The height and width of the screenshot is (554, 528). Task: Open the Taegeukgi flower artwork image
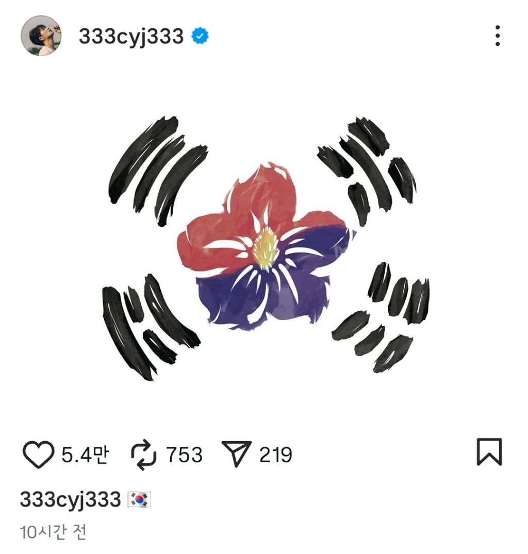click(264, 247)
